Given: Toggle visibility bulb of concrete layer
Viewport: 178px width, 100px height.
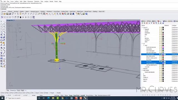Looking at the screenshot, I should coord(160,67).
